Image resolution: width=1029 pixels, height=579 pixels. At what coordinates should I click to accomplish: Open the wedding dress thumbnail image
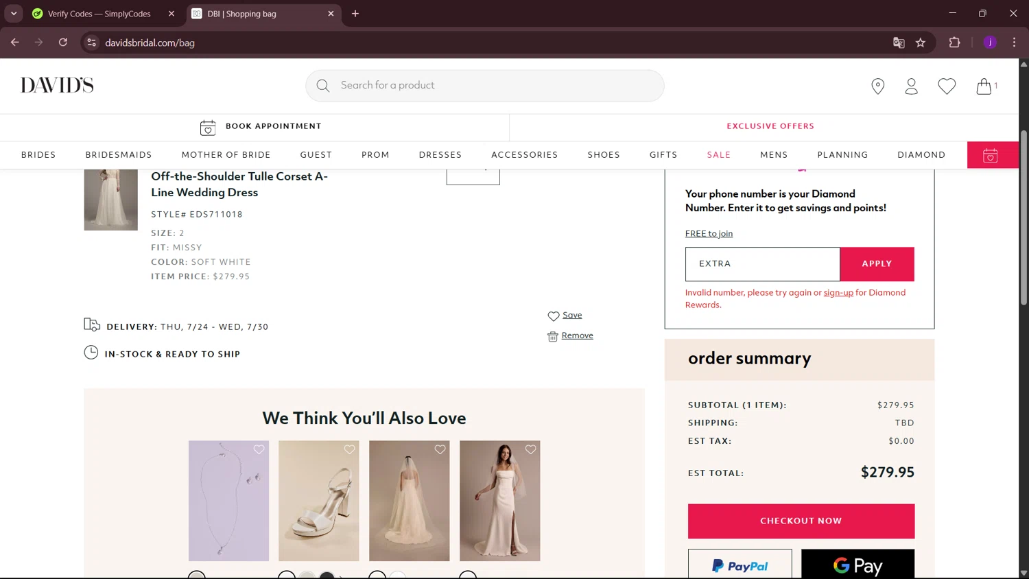[x=110, y=200]
